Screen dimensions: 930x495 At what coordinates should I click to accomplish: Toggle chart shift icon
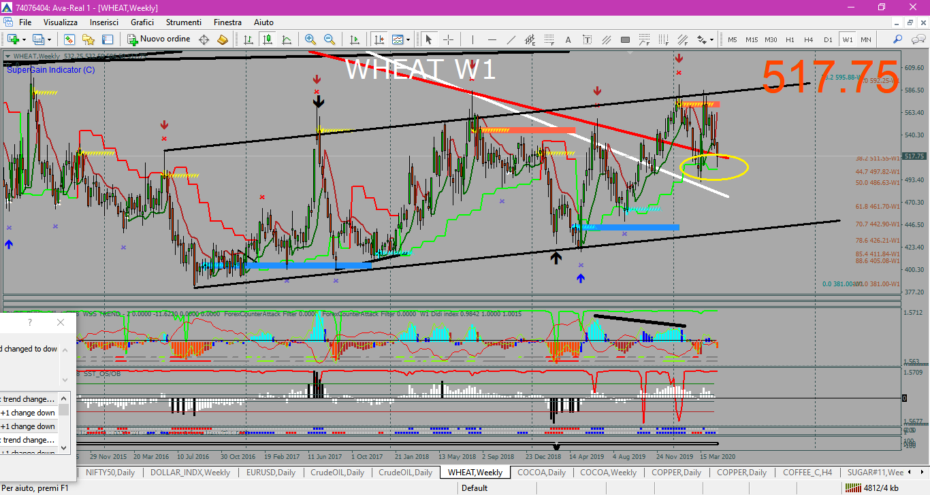click(379, 39)
